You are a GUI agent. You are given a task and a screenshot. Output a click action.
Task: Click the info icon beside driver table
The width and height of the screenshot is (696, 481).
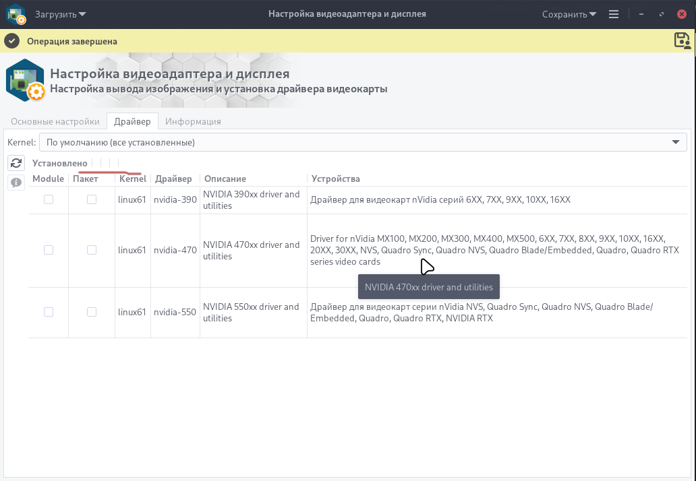(16, 183)
